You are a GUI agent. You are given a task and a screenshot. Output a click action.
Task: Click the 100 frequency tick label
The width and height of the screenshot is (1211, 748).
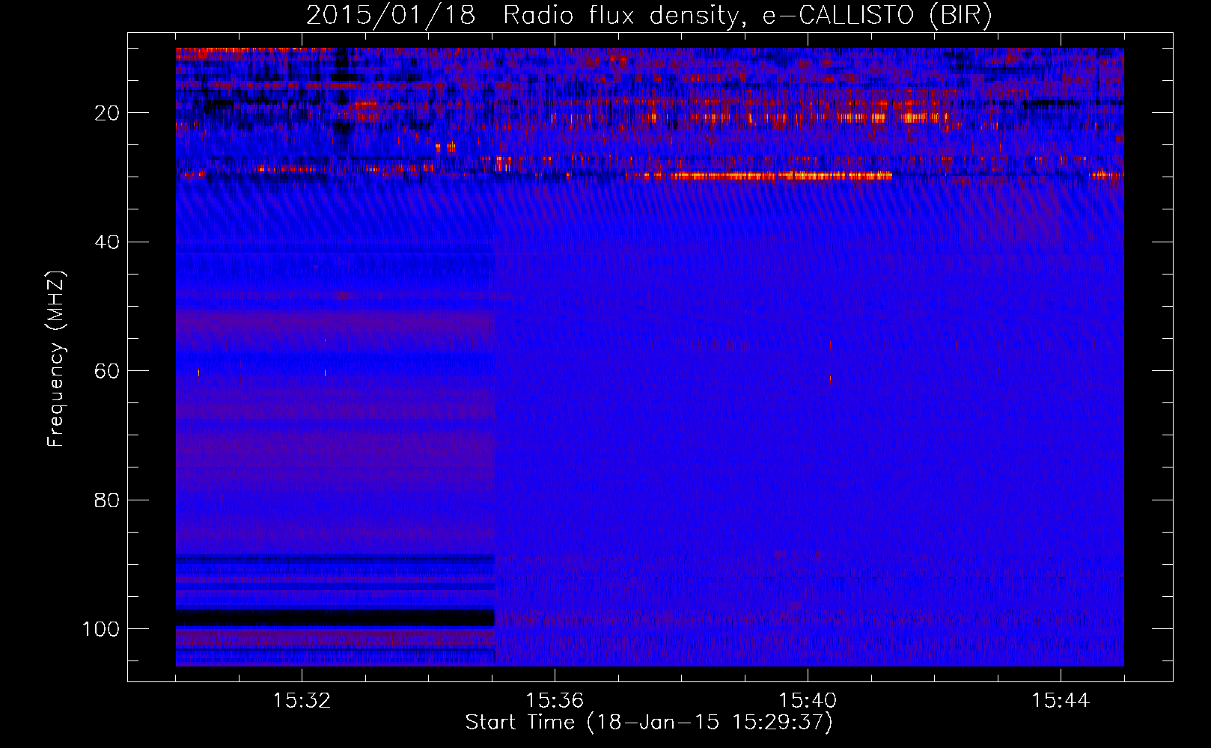tap(100, 629)
